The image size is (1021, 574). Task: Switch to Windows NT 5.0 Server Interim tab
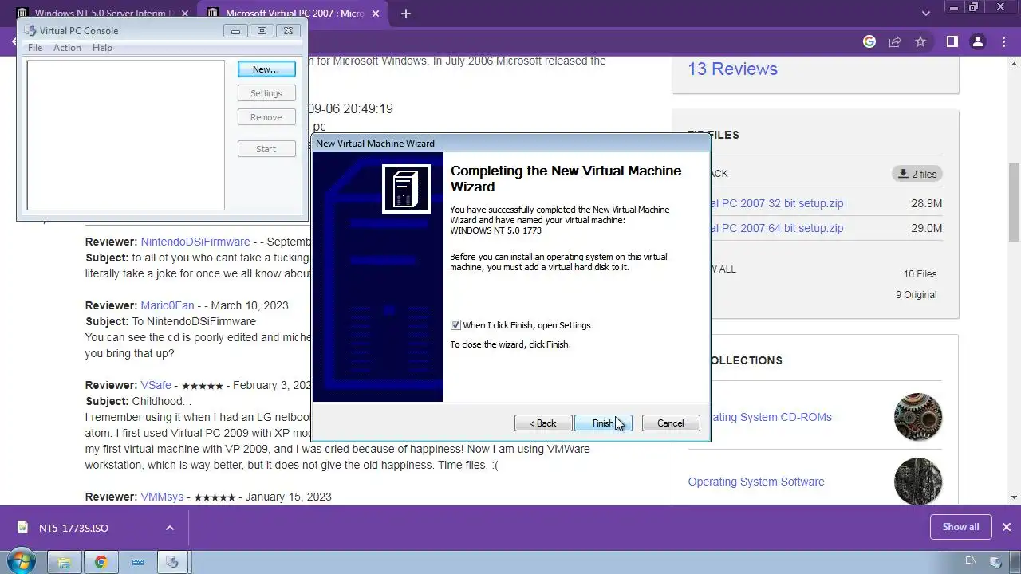tap(104, 14)
